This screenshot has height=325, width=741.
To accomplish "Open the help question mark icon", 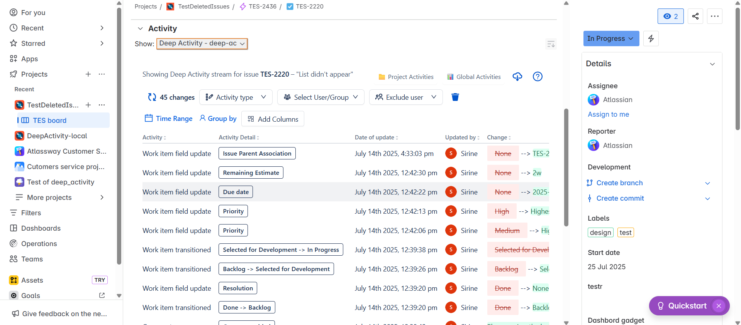I will [x=537, y=77].
